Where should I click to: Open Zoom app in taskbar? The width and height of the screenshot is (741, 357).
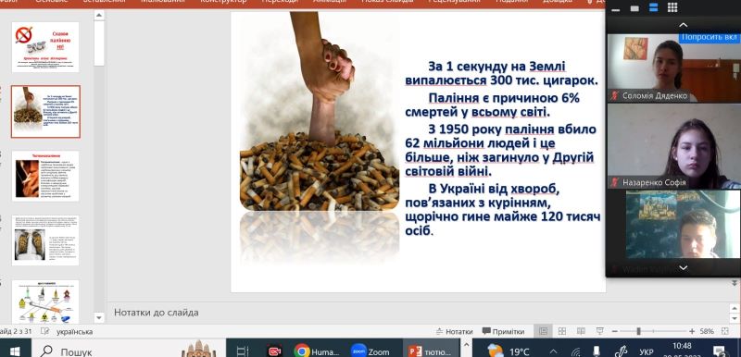(370, 351)
